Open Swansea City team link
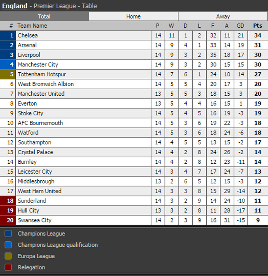Image resolution: width=268 pixels, height=276 pixels. [35, 220]
